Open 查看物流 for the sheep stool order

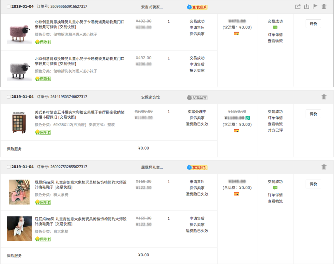[x=275, y=41]
